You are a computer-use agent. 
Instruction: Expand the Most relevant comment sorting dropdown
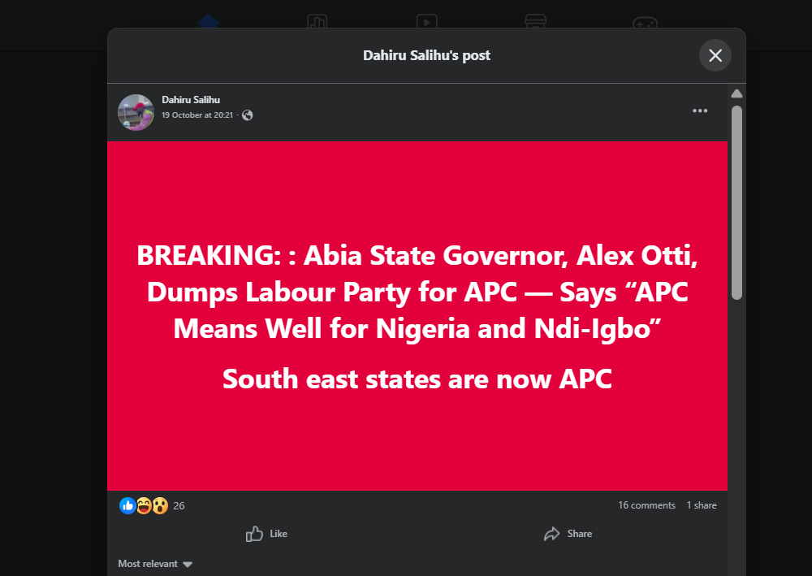coord(155,564)
